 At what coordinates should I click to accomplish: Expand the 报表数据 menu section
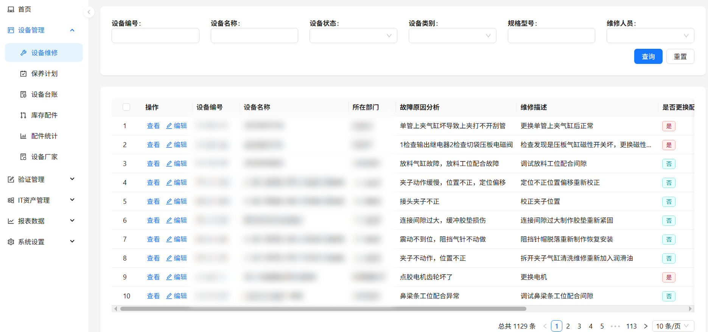point(42,221)
